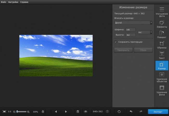Open the Файл menu
This screenshot has width=169, height=116.
point(4,2)
